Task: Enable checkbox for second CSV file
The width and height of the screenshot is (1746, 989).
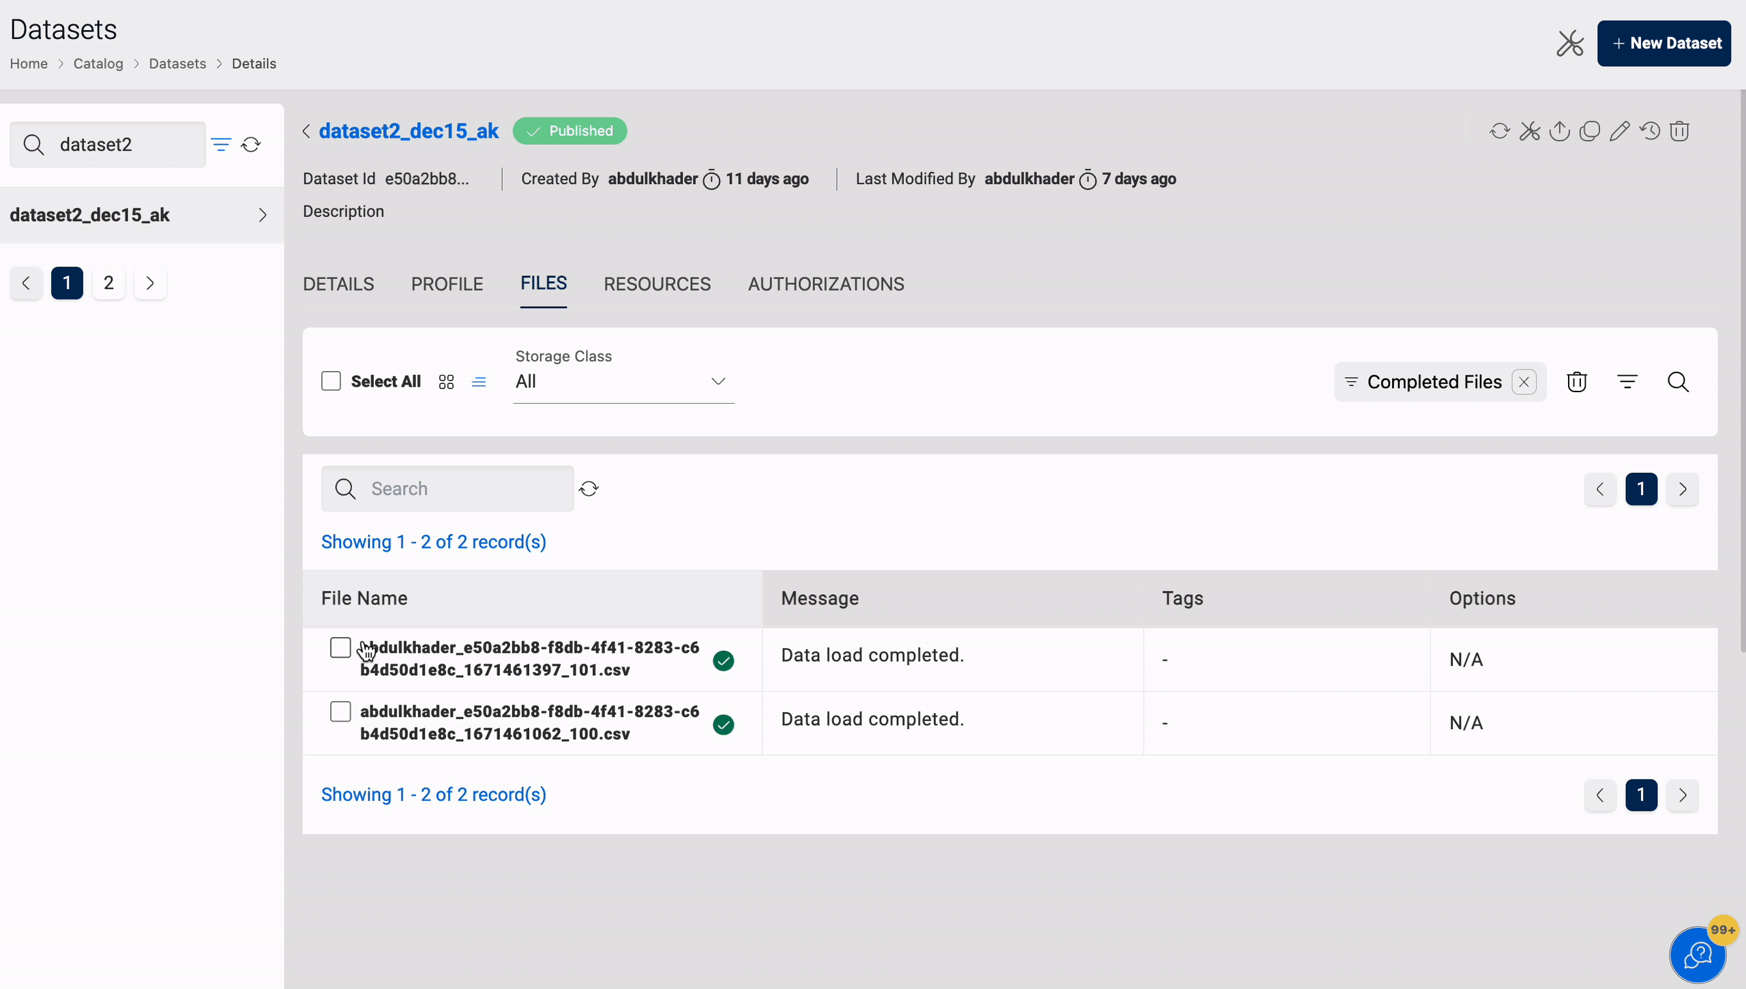Action: pos(340,711)
